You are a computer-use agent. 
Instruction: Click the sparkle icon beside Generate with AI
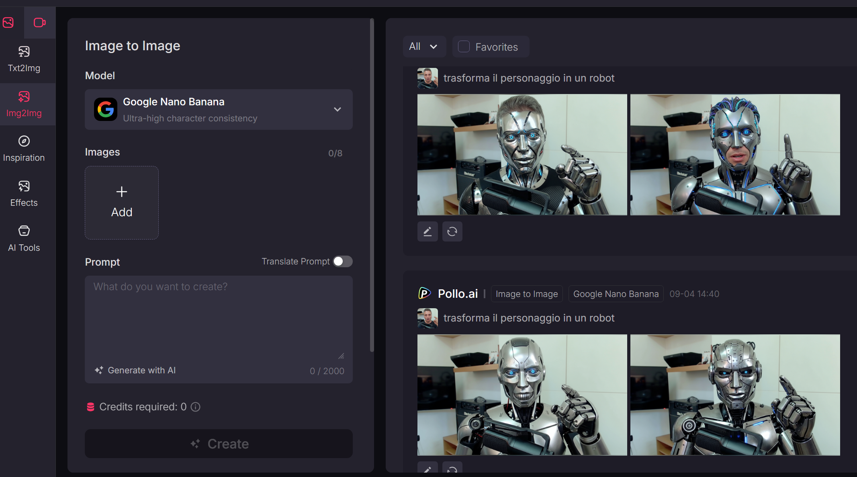[x=99, y=371]
